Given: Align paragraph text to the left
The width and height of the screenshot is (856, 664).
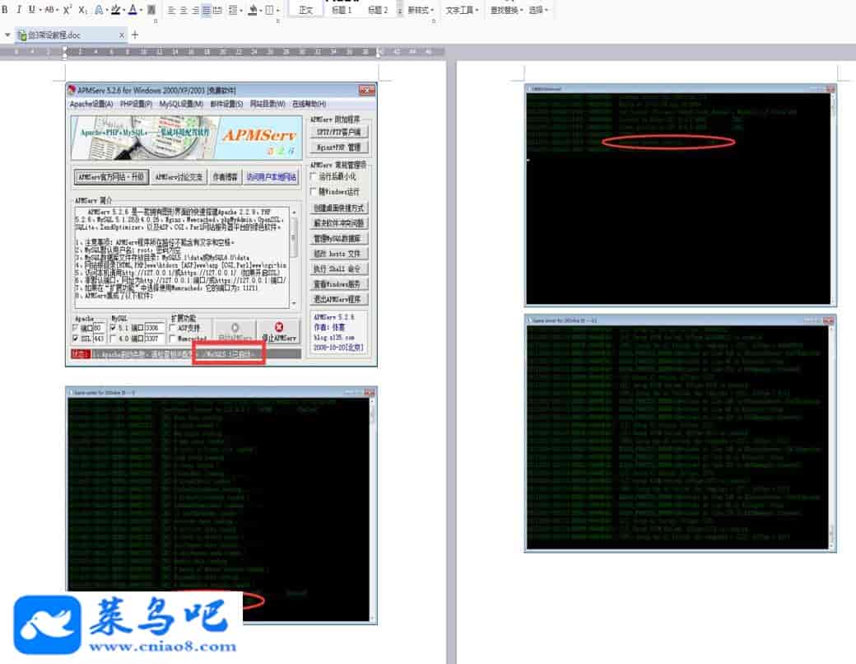Looking at the screenshot, I should click(x=170, y=10).
